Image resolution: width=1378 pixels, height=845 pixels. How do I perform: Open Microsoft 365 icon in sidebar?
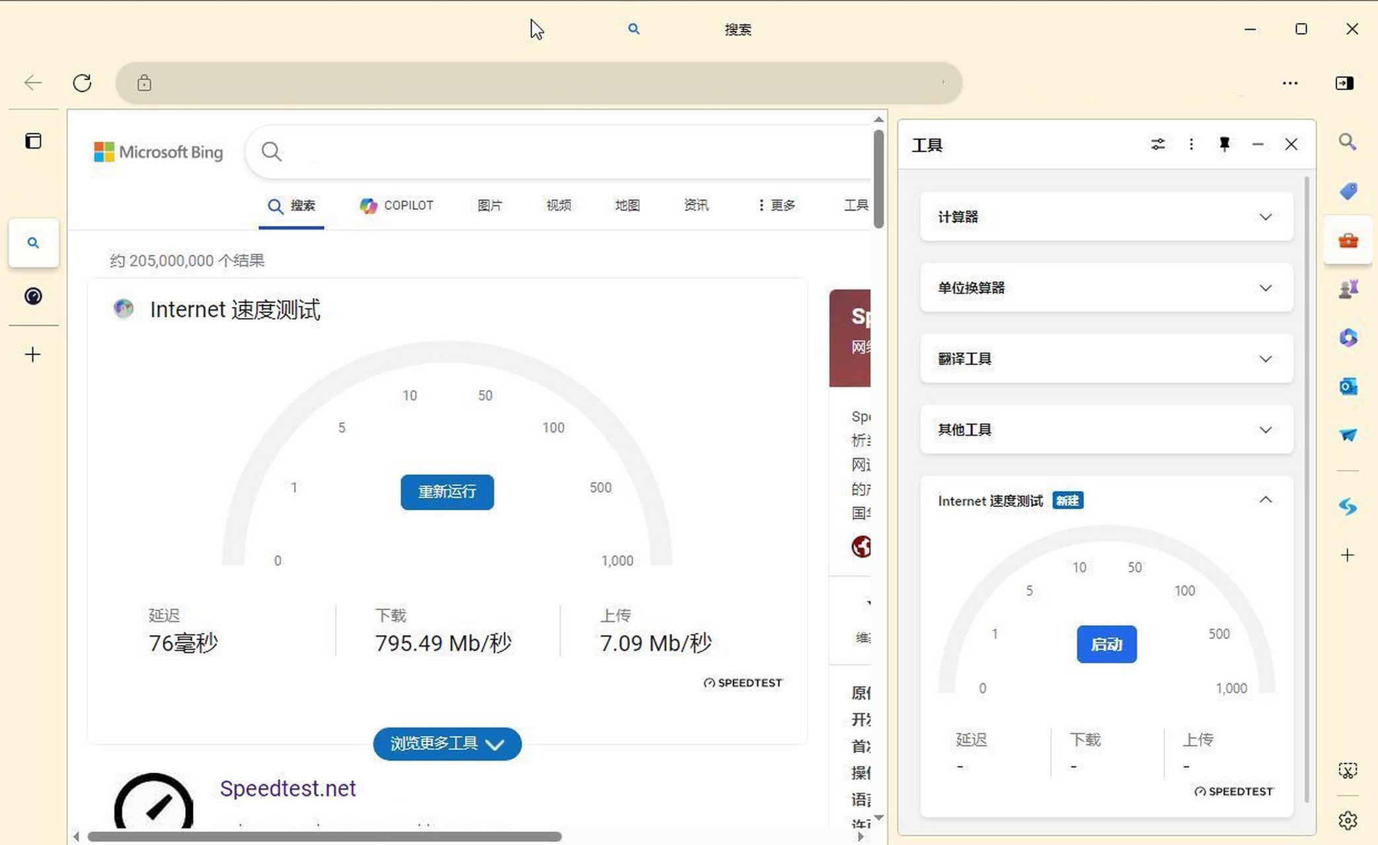tap(1348, 337)
